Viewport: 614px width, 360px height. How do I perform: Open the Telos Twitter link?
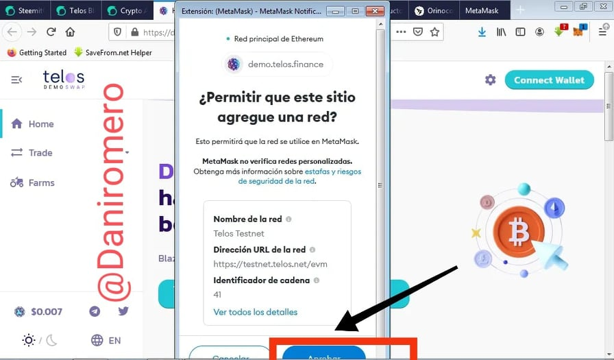[x=123, y=311]
